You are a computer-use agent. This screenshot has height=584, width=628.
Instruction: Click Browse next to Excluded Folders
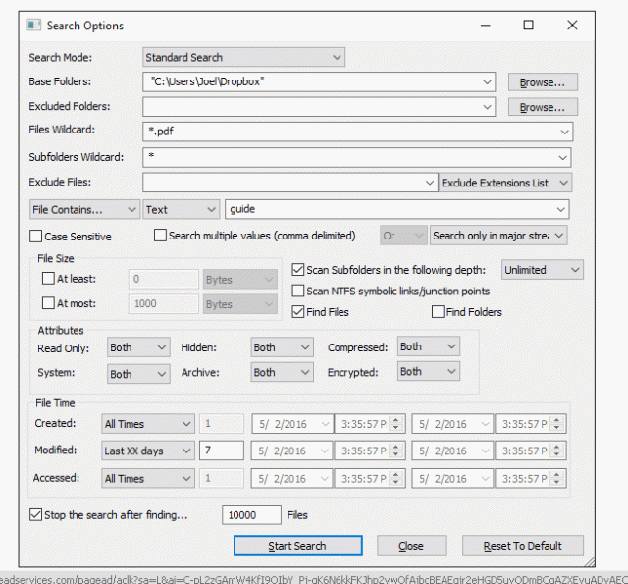pos(542,107)
